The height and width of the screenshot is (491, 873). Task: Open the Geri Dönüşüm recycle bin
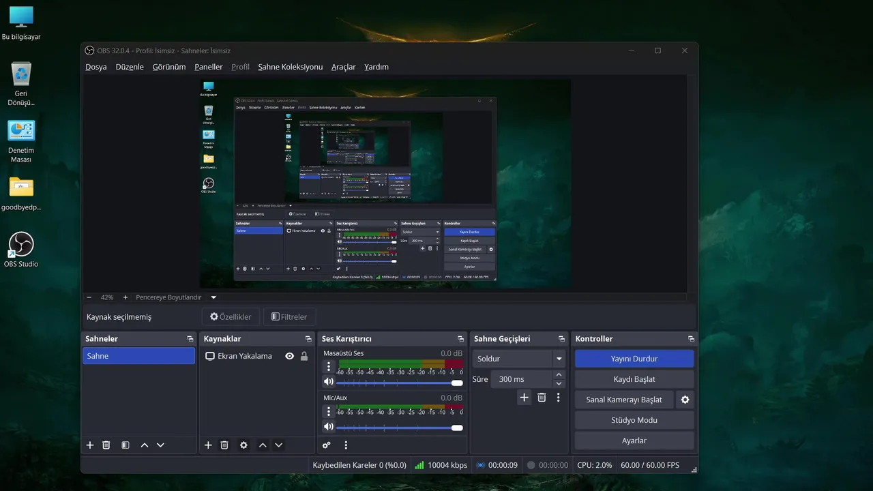pyautogui.click(x=21, y=84)
